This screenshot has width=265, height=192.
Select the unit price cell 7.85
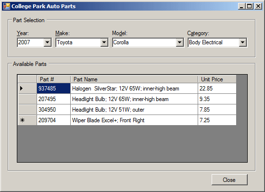tap(217, 110)
